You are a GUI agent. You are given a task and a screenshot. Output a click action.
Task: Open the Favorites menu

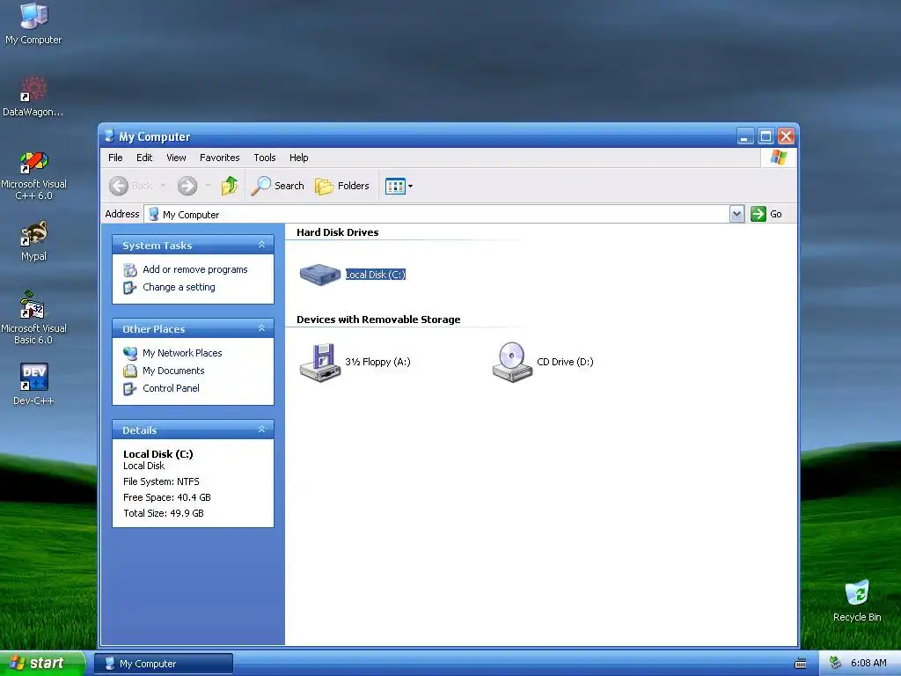219,158
